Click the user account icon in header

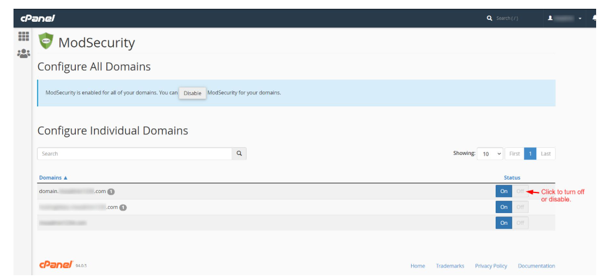(x=550, y=18)
